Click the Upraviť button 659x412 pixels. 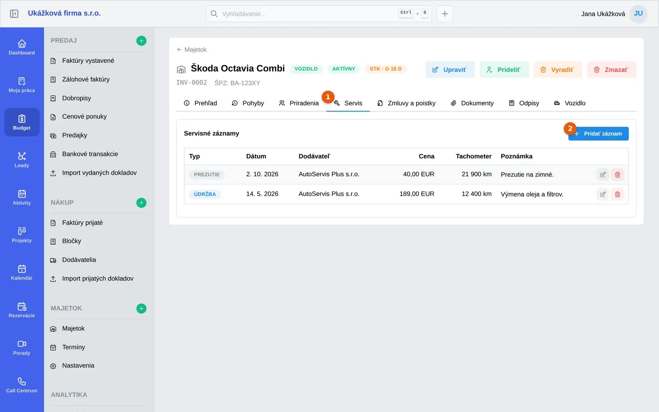point(450,70)
